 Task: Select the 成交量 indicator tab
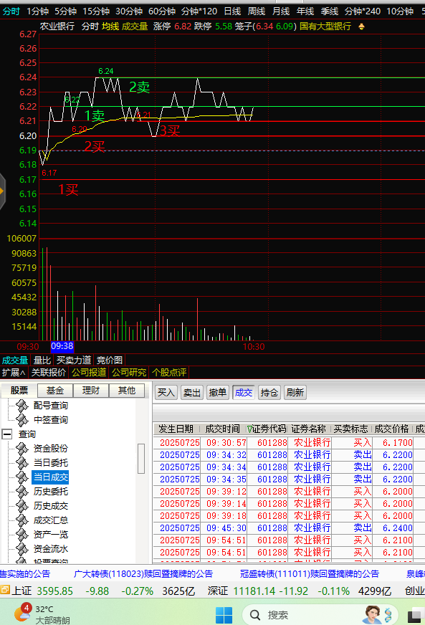15,361
